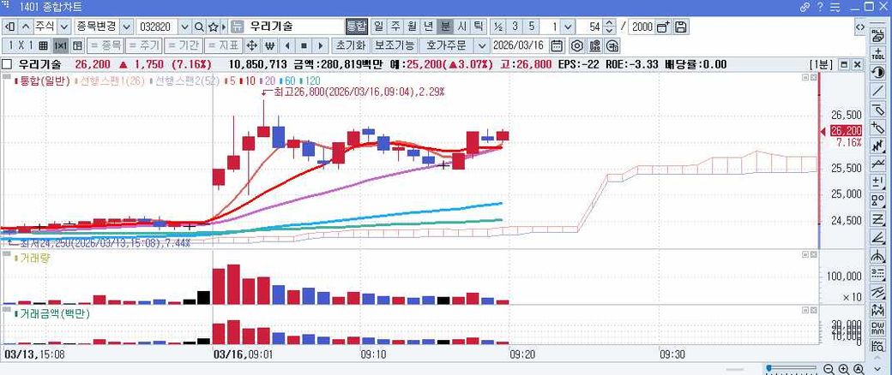892x375 pixels.
Task: Toggle the Won currency icon
Action: (270, 45)
